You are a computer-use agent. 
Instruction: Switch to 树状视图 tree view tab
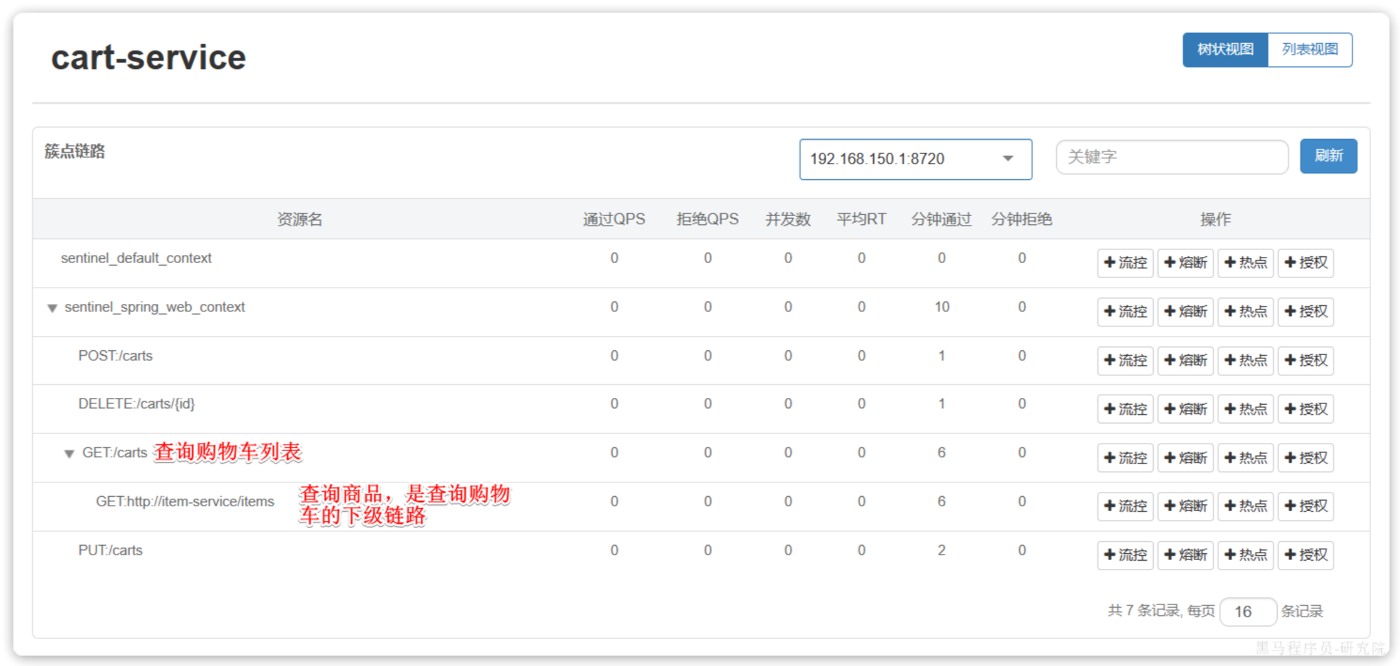(1225, 49)
